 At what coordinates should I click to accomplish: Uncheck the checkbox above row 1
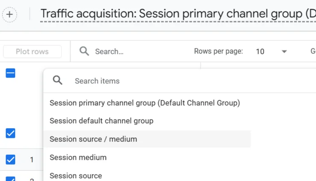coord(11,133)
